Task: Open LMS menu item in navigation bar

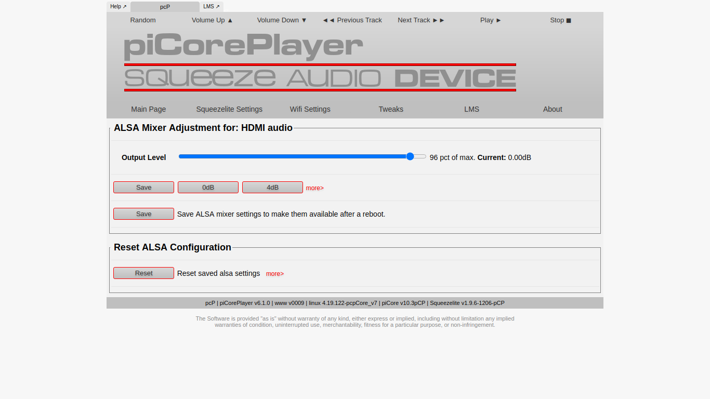Action: [472, 109]
